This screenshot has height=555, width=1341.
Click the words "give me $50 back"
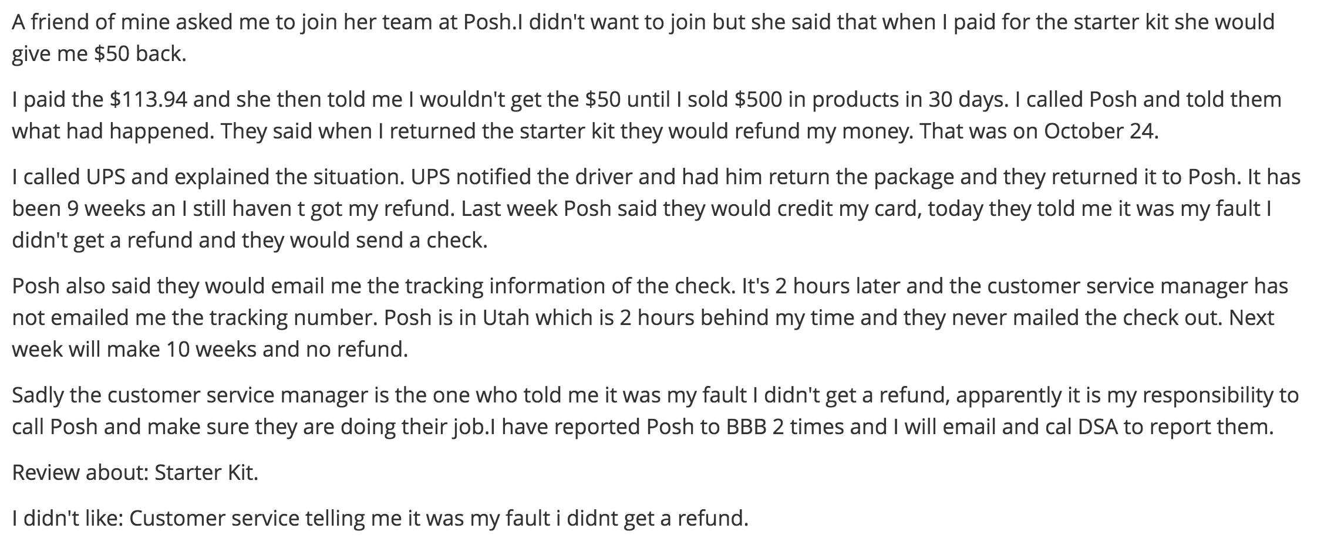coord(97,53)
